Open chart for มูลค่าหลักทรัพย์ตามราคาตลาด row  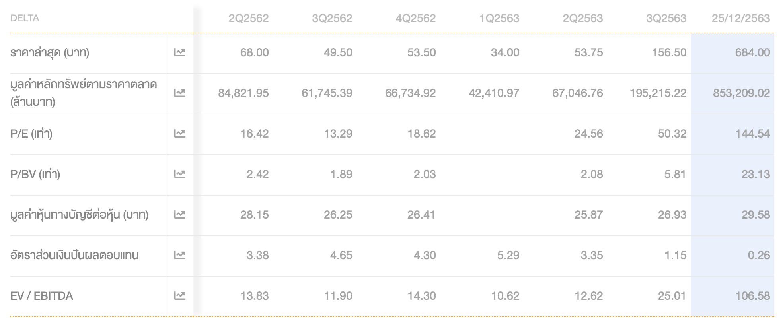tap(180, 93)
